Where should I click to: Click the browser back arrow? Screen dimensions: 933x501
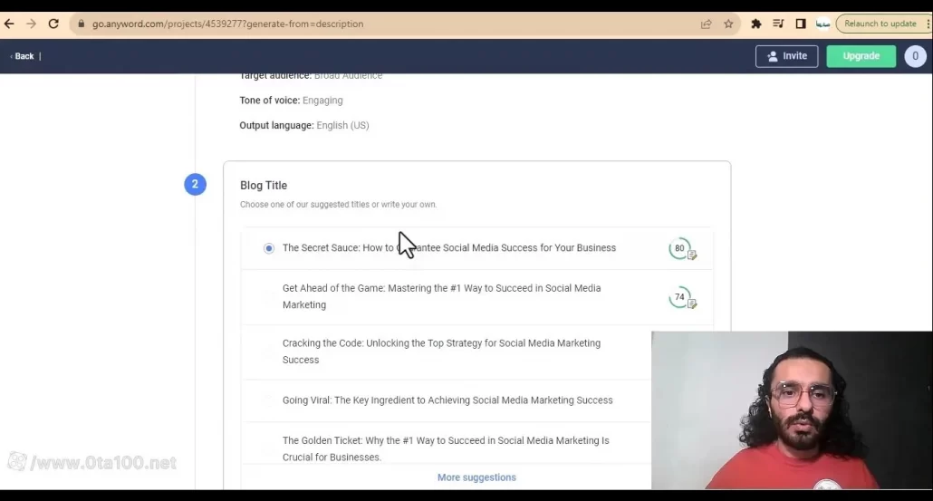(x=10, y=24)
